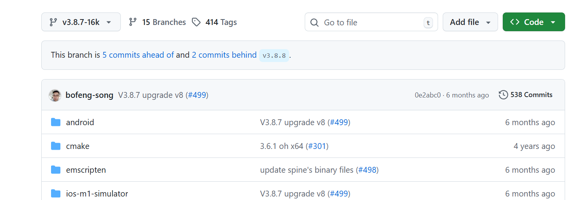The width and height of the screenshot is (576, 200).
Task: Open the 5 commits ahead of link
Action: point(138,55)
